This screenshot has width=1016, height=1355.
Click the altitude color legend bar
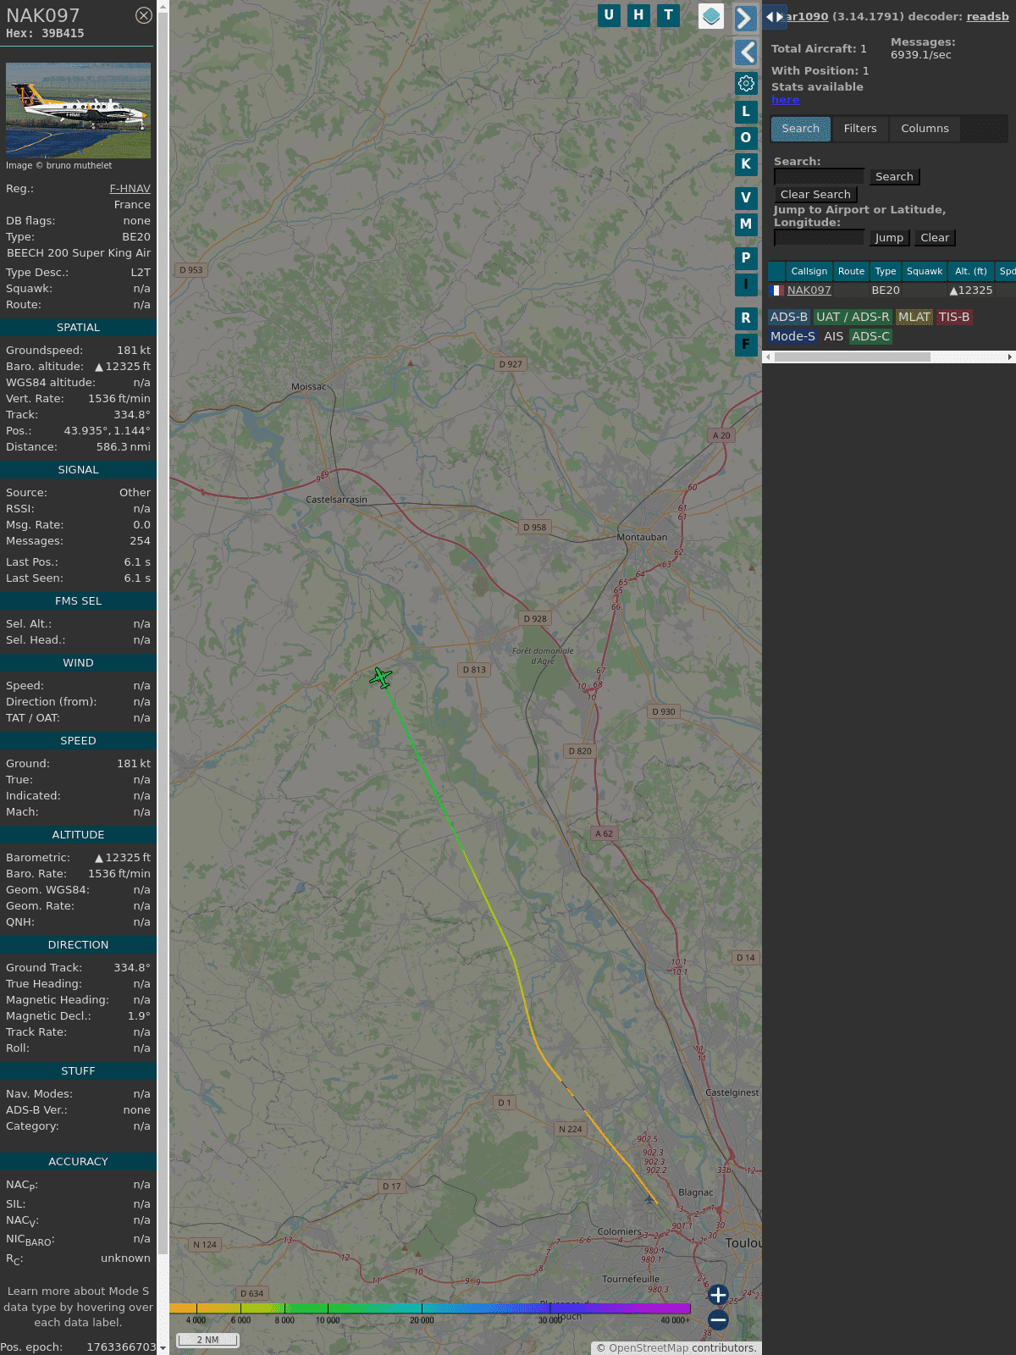pos(430,1308)
